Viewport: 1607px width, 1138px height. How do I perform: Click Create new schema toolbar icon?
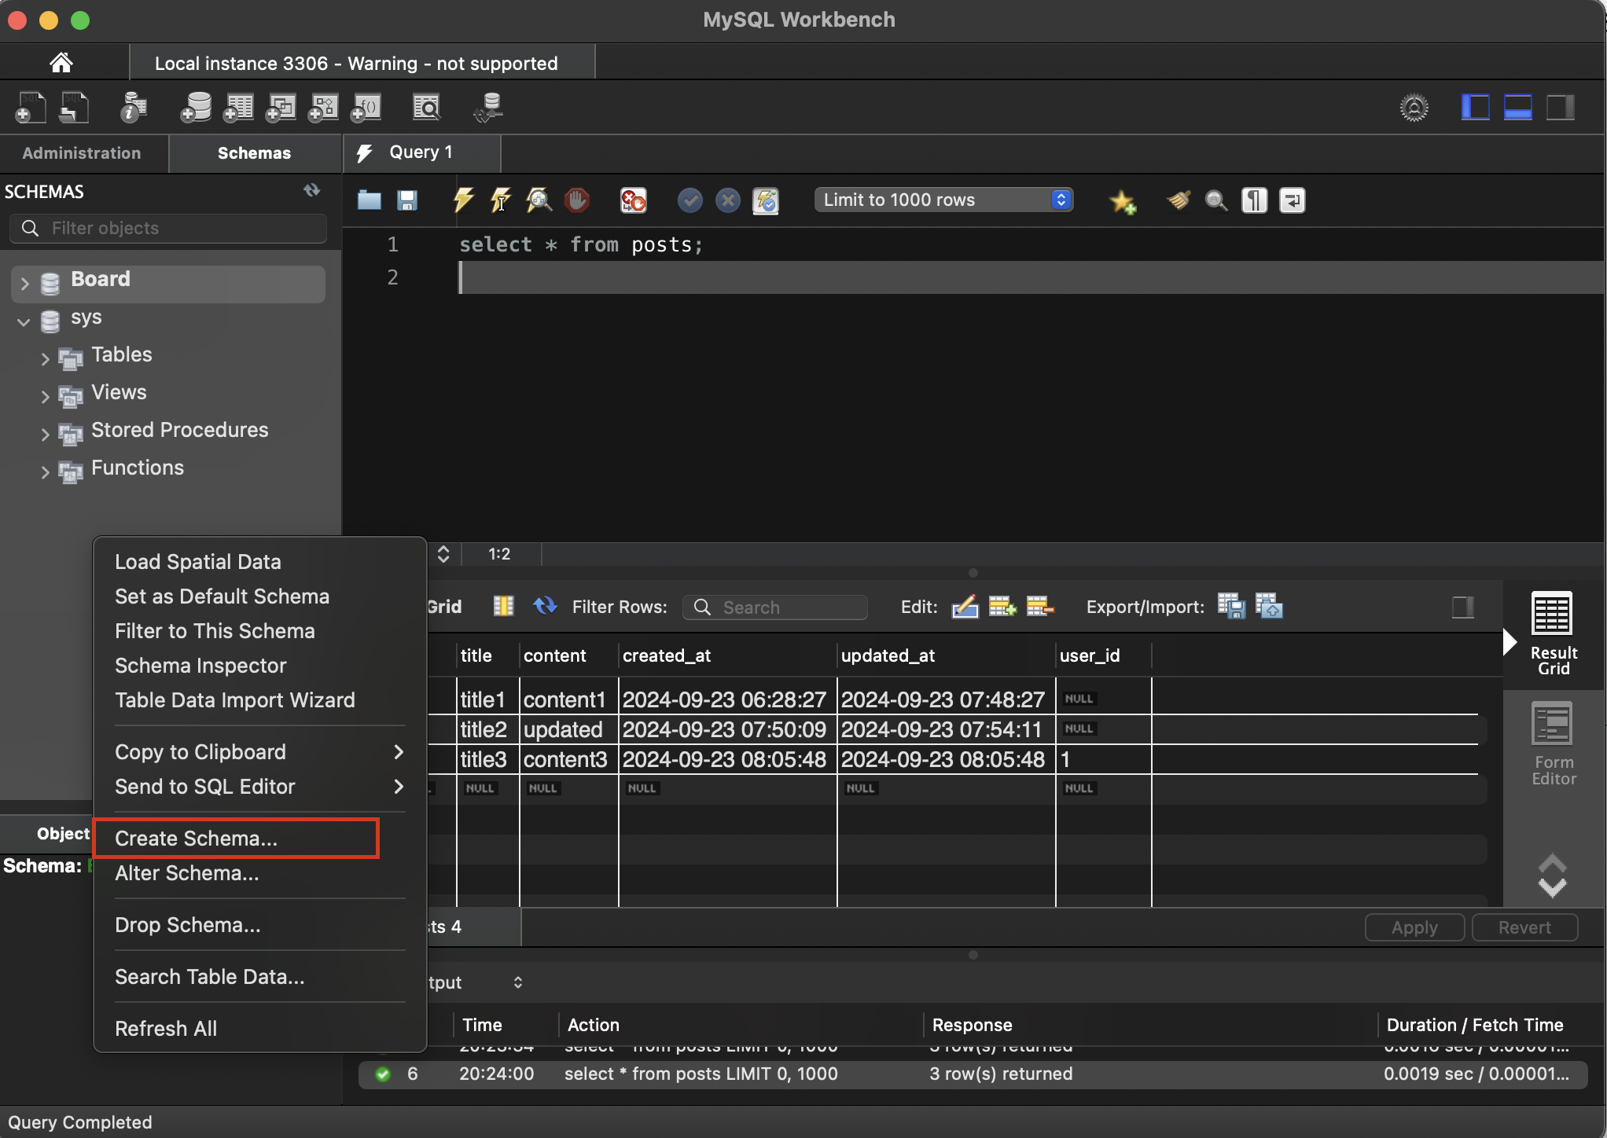195,108
